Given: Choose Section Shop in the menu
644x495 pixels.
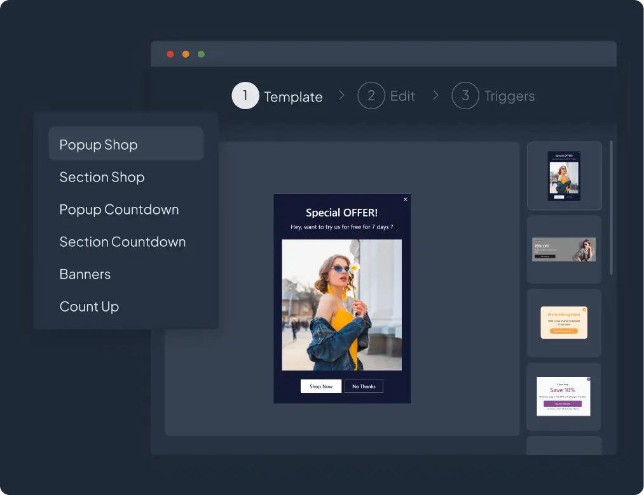Looking at the screenshot, I should 102,177.
